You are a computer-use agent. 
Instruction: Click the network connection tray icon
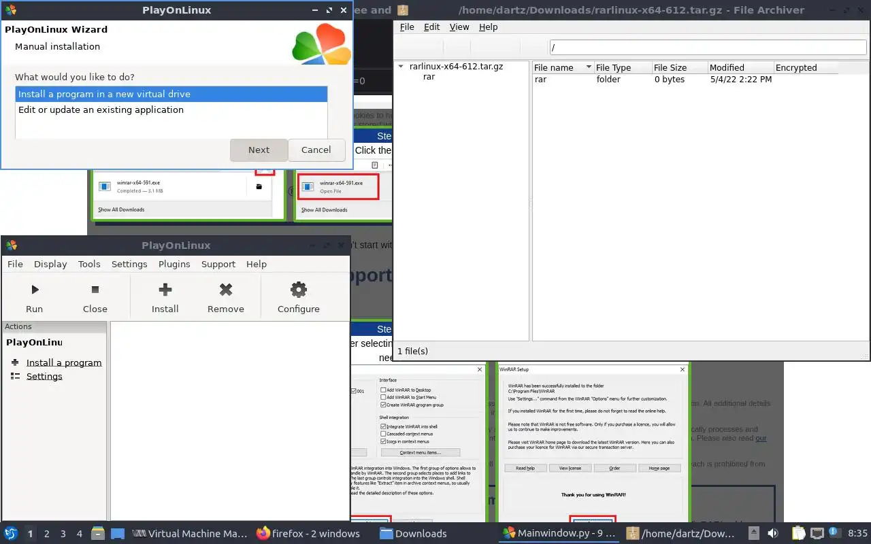[817, 533]
